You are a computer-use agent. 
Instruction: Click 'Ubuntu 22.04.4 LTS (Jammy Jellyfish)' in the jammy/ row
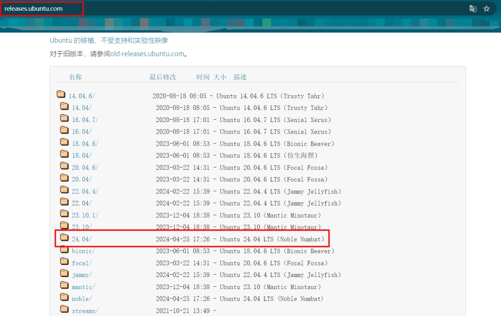281,275
